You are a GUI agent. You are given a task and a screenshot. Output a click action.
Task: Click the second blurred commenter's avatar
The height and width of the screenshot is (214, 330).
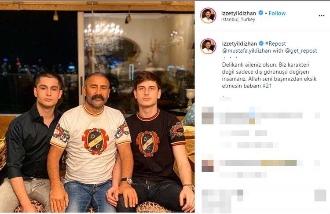(x=208, y=165)
